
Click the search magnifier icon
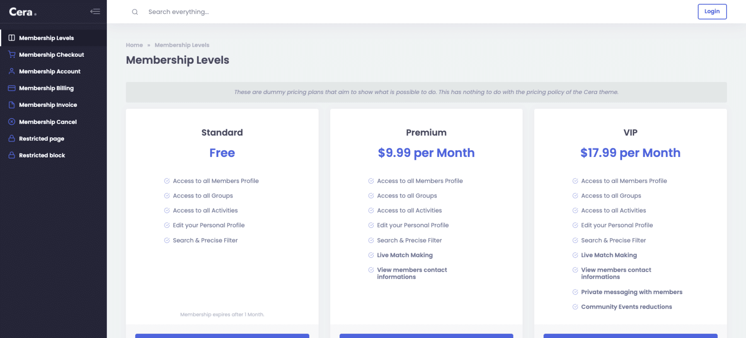(x=135, y=12)
